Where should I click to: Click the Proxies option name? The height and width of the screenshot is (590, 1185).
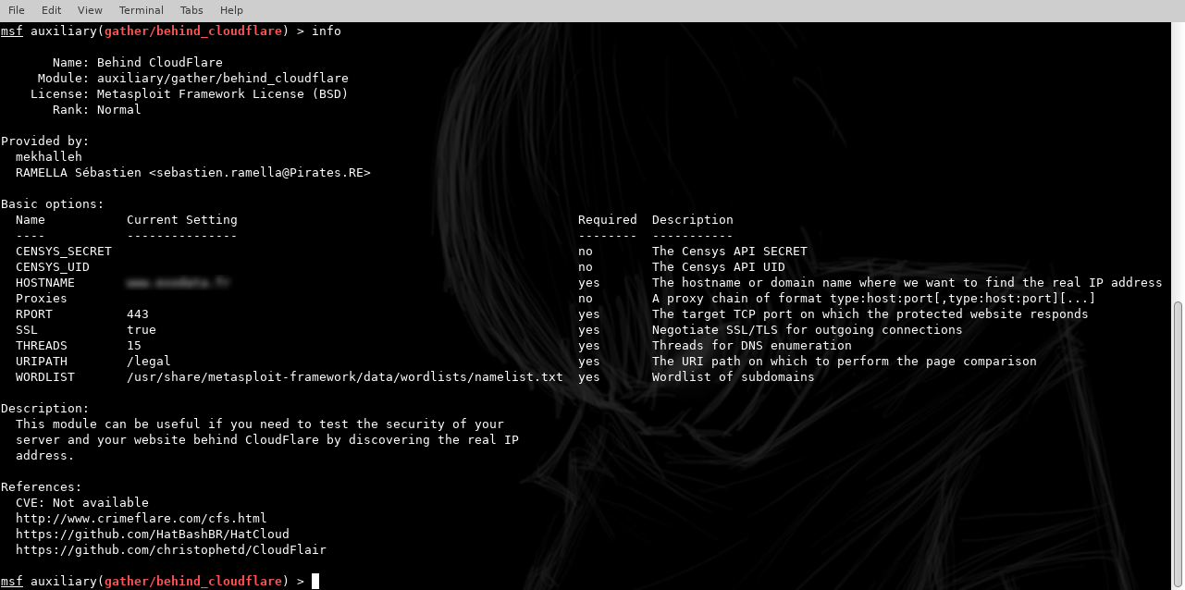click(42, 299)
